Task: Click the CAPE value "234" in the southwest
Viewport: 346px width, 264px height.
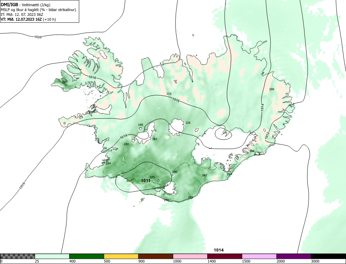Action: [x=108, y=163]
